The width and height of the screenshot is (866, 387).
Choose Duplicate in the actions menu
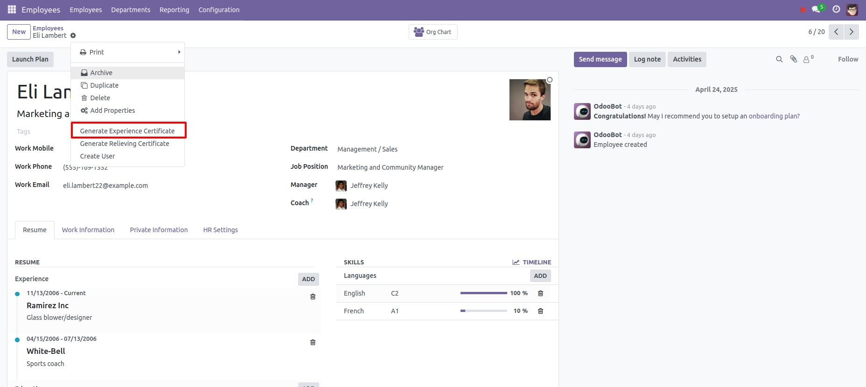(128, 85)
